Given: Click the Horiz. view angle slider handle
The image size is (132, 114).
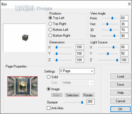Looking at the screenshot, I should click(112, 18).
